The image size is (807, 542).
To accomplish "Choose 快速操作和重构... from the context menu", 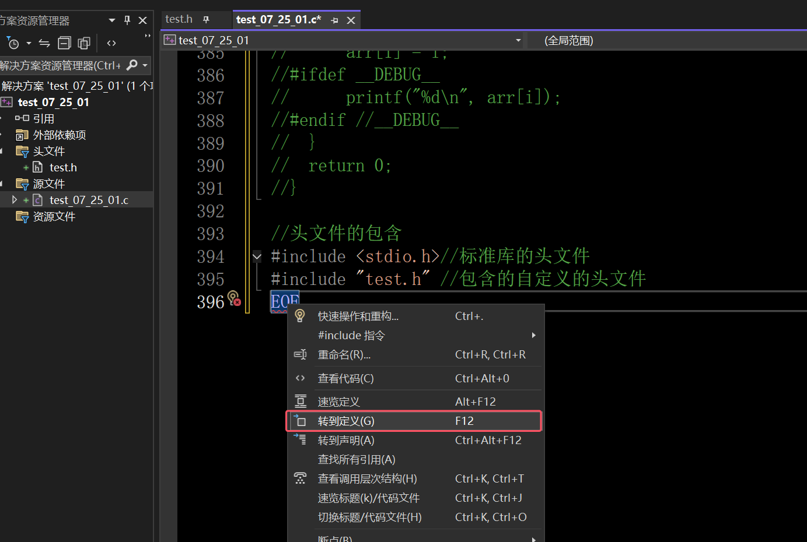I will 416,316.
